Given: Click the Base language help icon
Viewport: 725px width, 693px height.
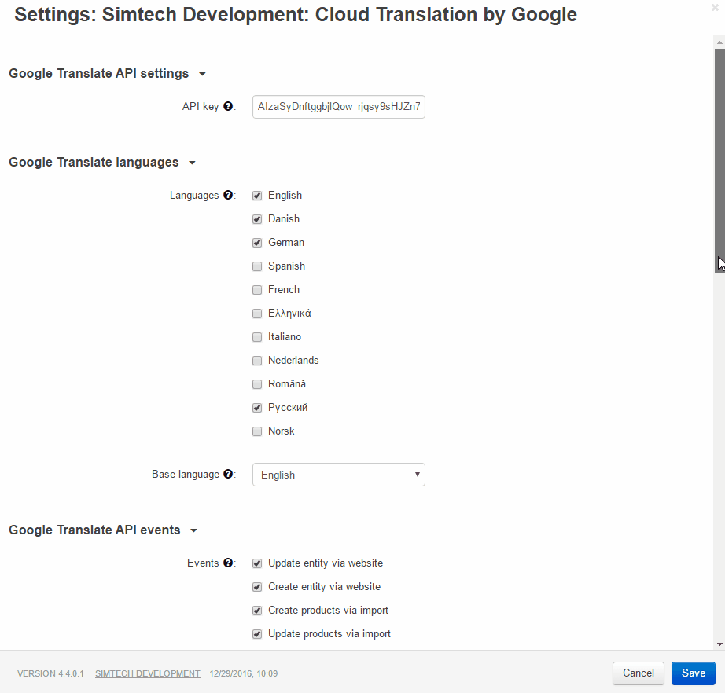Looking at the screenshot, I should pos(228,474).
